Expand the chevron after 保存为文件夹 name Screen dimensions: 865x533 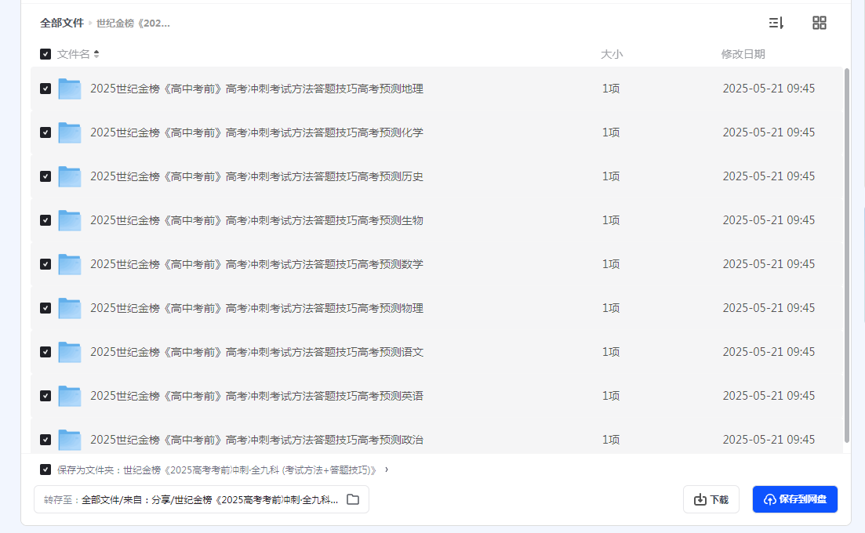(x=387, y=470)
